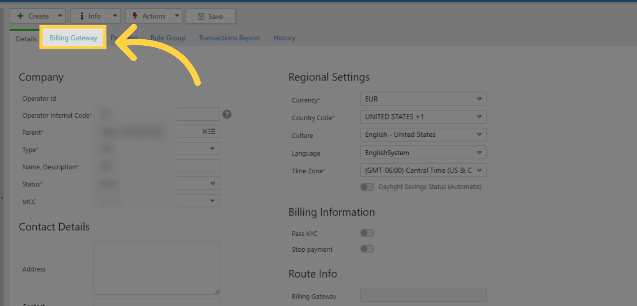Click the Operator Id label
The height and width of the screenshot is (306, 637).
click(39, 99)
